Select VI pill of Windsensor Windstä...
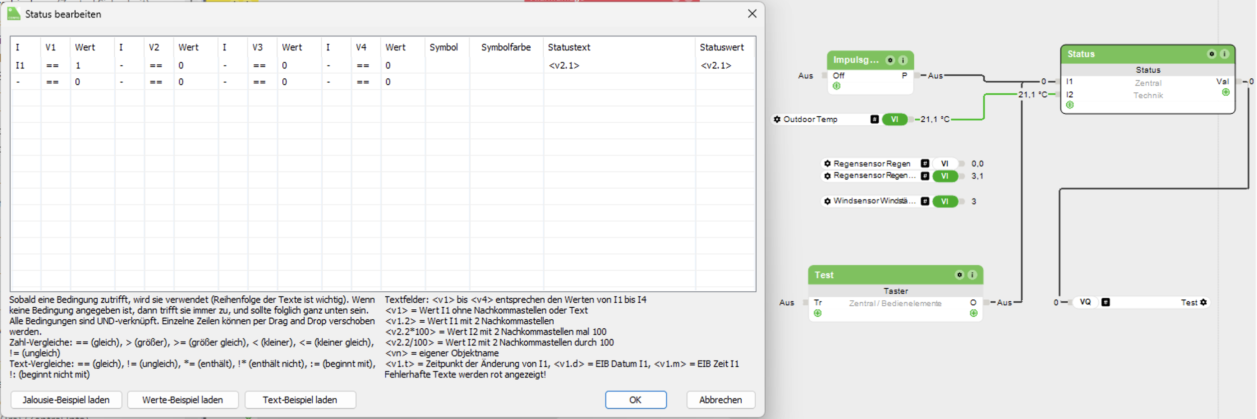Image resolution: width=1257 pixels, height=419 pixels. click(x=945, y=202)
